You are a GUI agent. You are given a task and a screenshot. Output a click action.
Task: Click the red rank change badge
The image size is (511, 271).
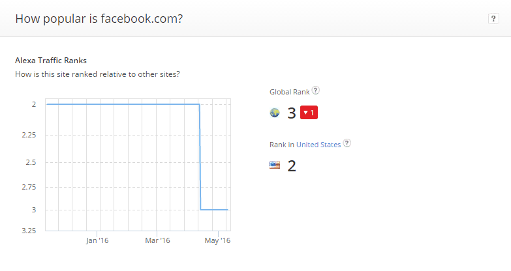309,113
